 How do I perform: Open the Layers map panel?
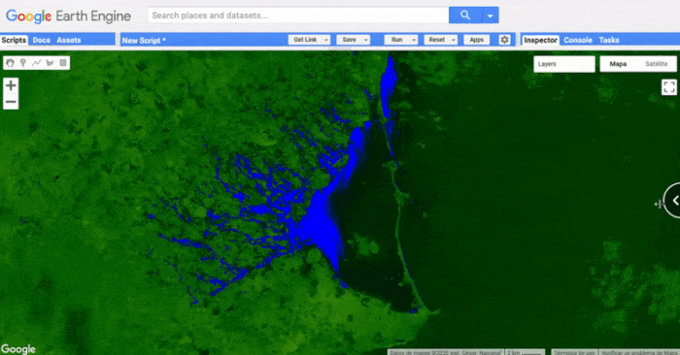(564, 64)
